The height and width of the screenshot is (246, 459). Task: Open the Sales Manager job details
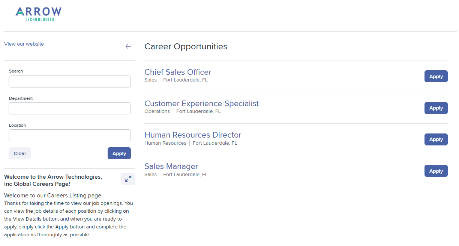point(171,166)
